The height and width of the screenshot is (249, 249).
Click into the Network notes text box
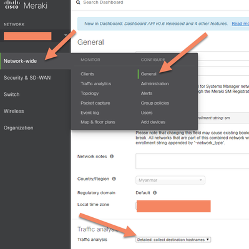pyautogui.click(x=192, y=161)
